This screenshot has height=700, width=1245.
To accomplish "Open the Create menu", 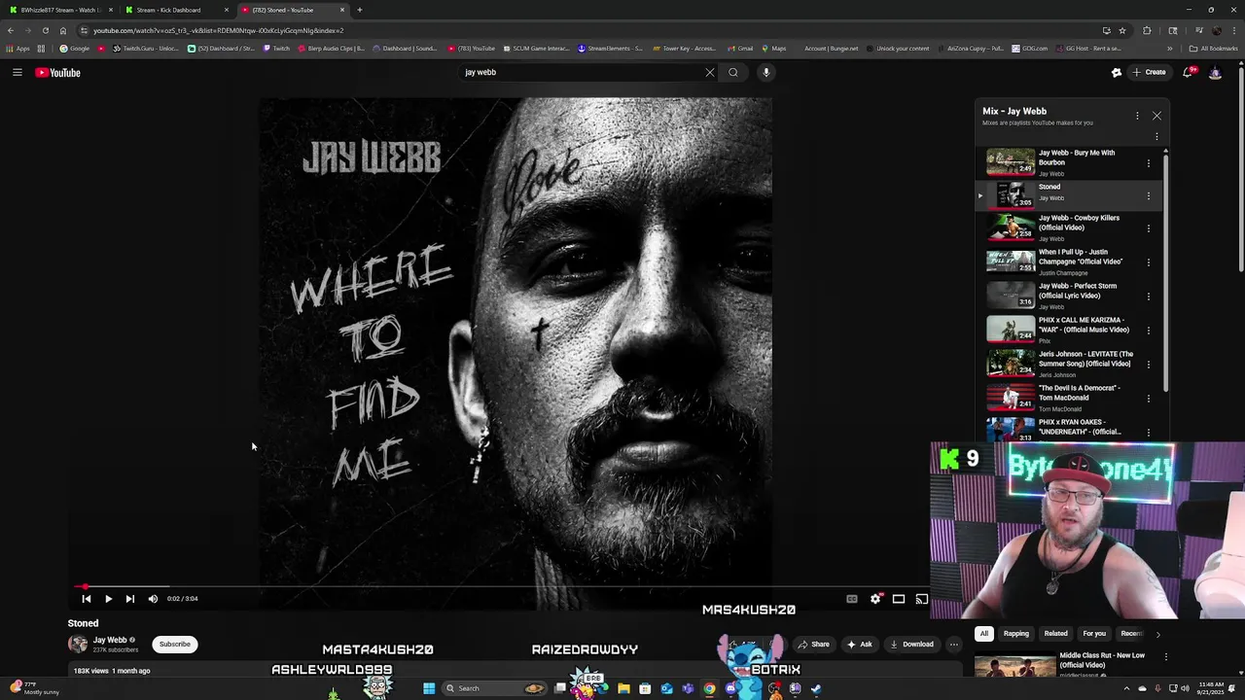I will 1149,72.
